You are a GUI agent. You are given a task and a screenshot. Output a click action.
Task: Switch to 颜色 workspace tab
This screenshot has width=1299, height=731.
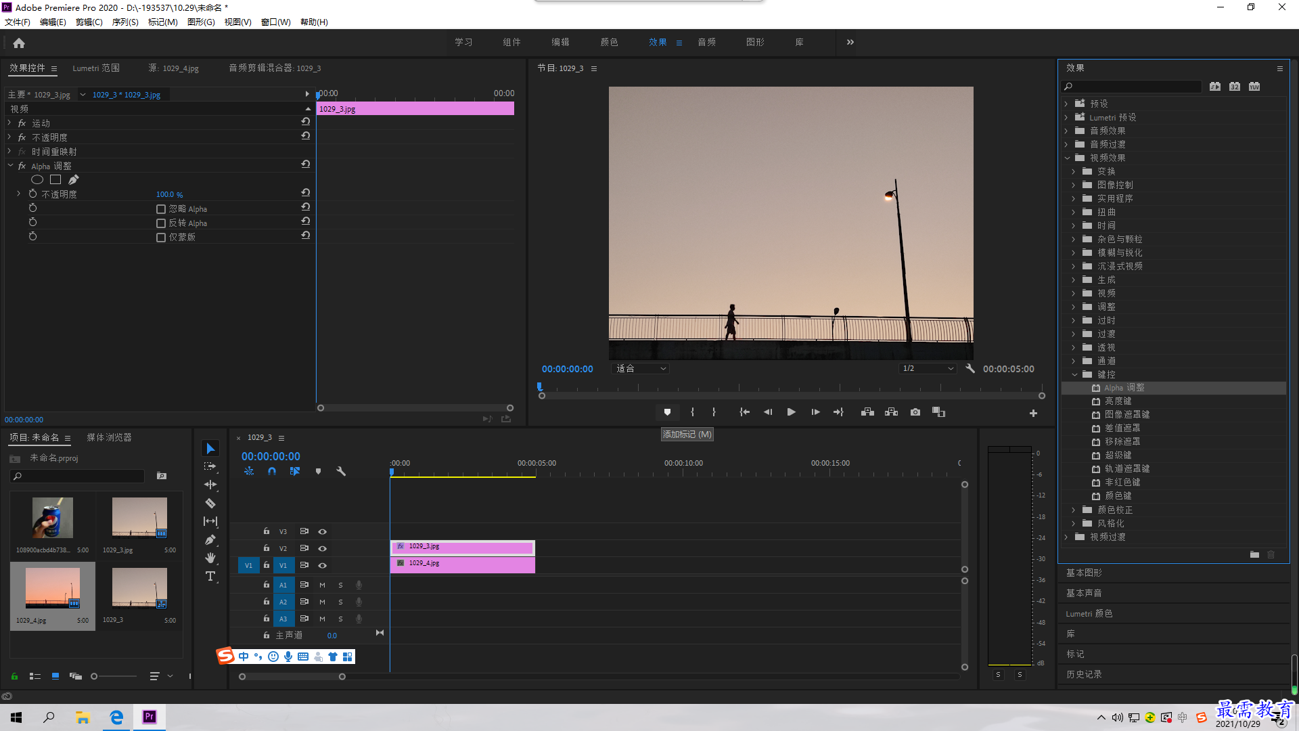click(x=609, y=42)
